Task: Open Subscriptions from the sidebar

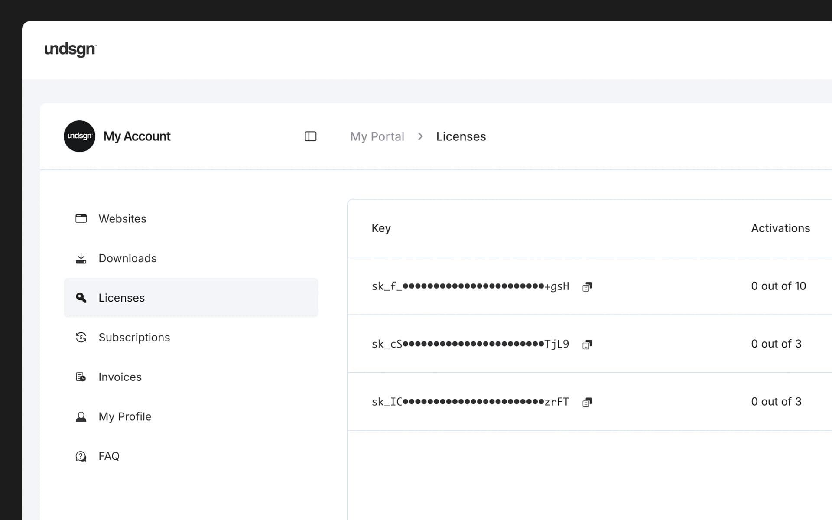Action: (x=191, y=337)
